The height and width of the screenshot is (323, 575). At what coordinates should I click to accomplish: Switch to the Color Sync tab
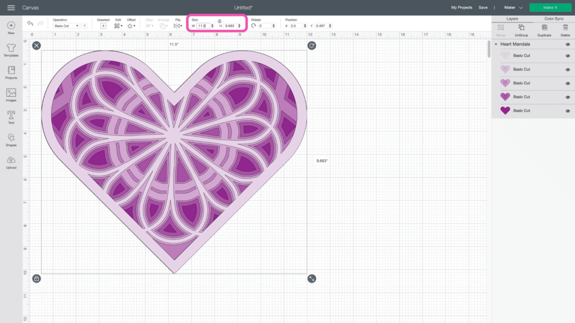[554, 19]
